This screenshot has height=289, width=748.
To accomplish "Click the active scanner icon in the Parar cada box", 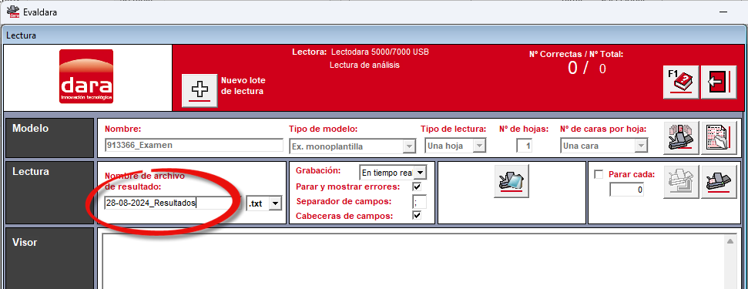I will tap(719, 182).
